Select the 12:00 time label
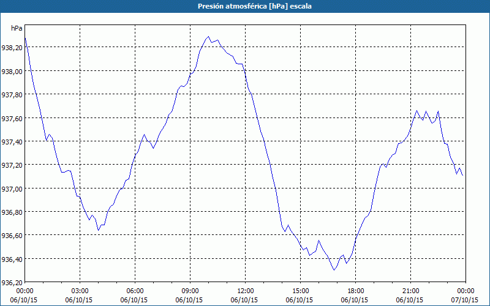 click(x=246, y=291)
